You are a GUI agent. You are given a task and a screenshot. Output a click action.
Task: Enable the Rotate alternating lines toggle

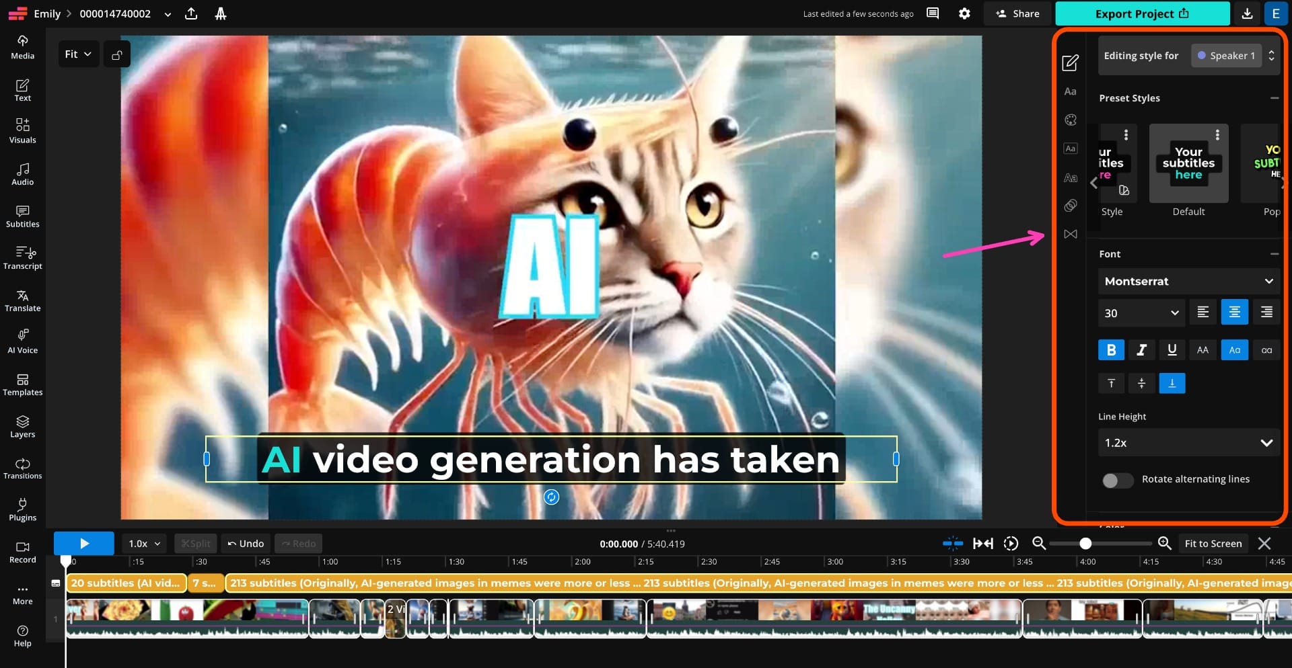[x=1117, y=481]
